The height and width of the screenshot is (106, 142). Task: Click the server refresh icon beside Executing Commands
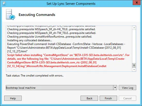pos(11,14)
